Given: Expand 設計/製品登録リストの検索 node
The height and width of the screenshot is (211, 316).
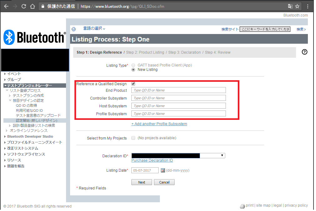Looking at the screenshot, I should [x=10, y=126].
